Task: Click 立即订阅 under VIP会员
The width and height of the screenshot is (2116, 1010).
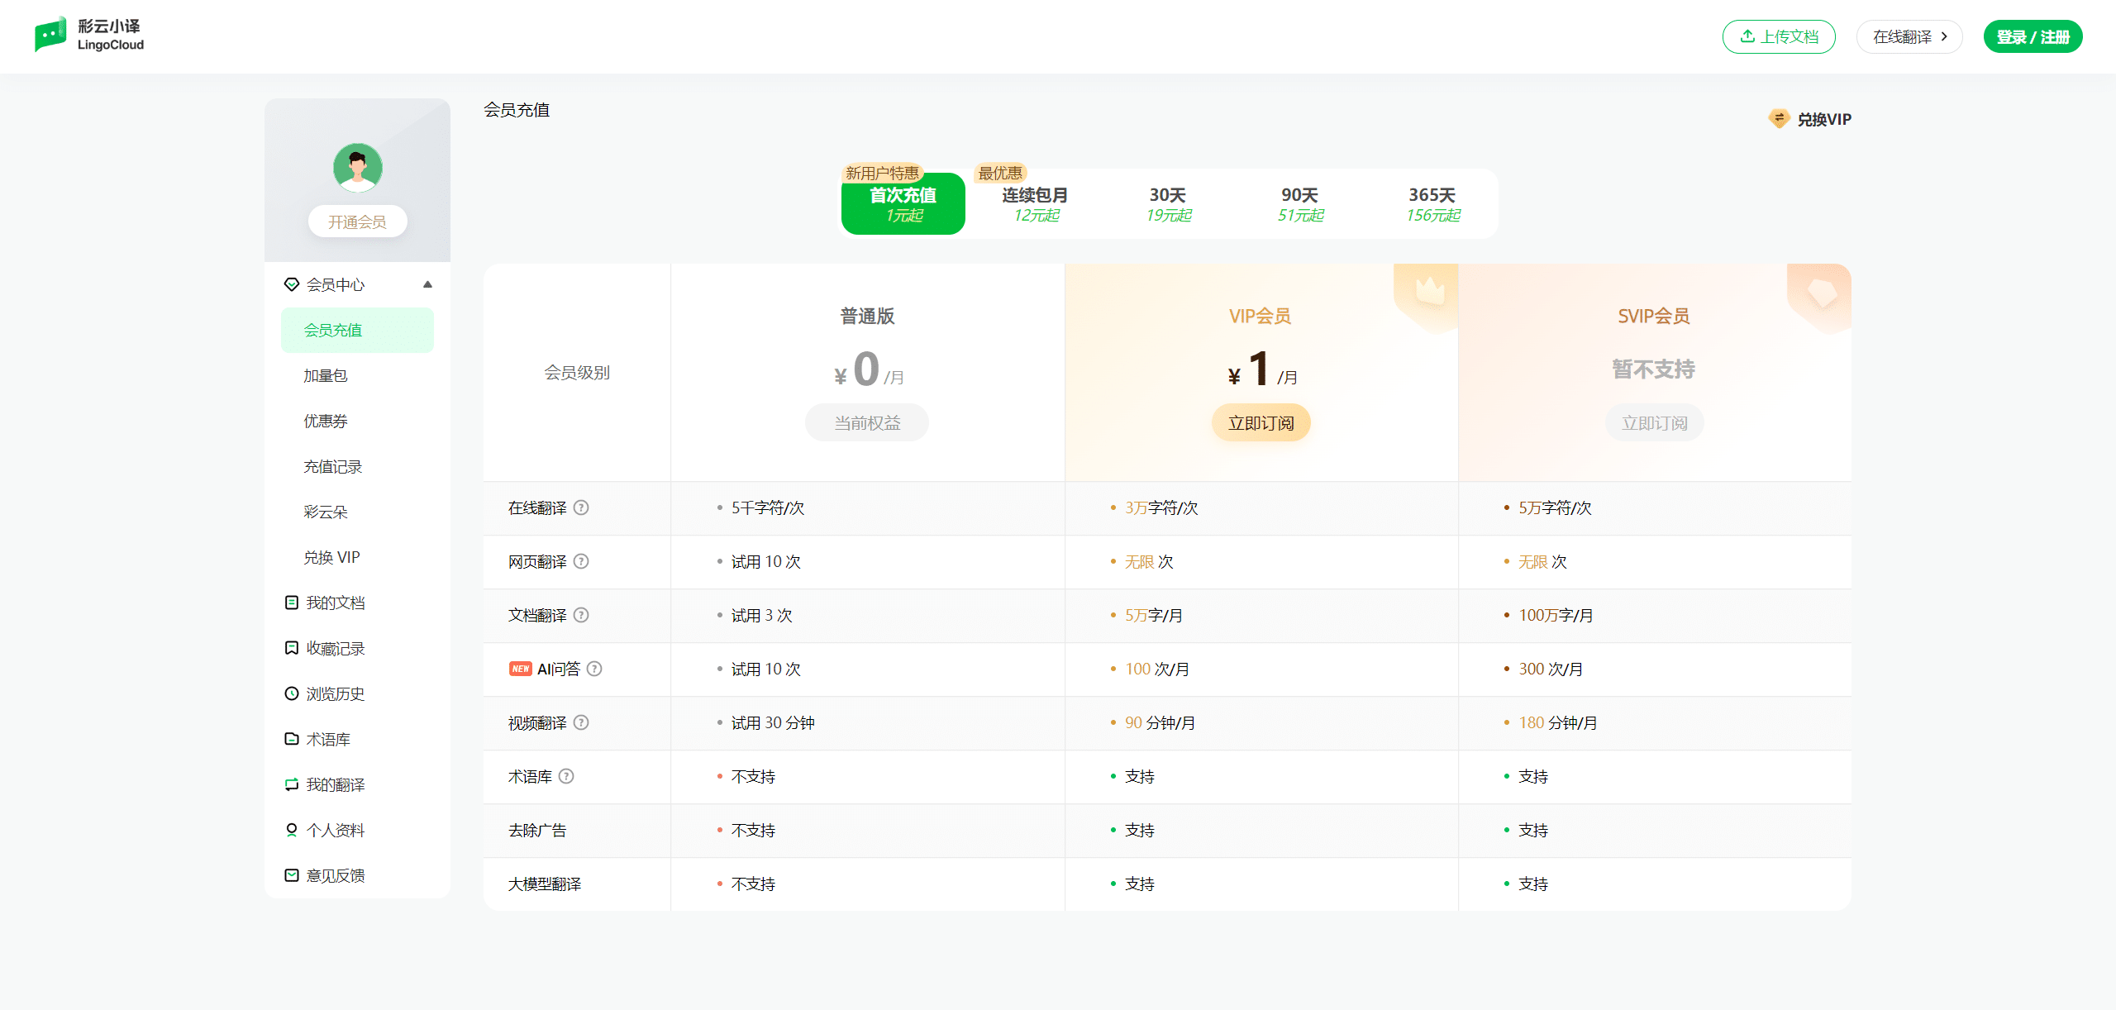Action: click(1261, 422)
